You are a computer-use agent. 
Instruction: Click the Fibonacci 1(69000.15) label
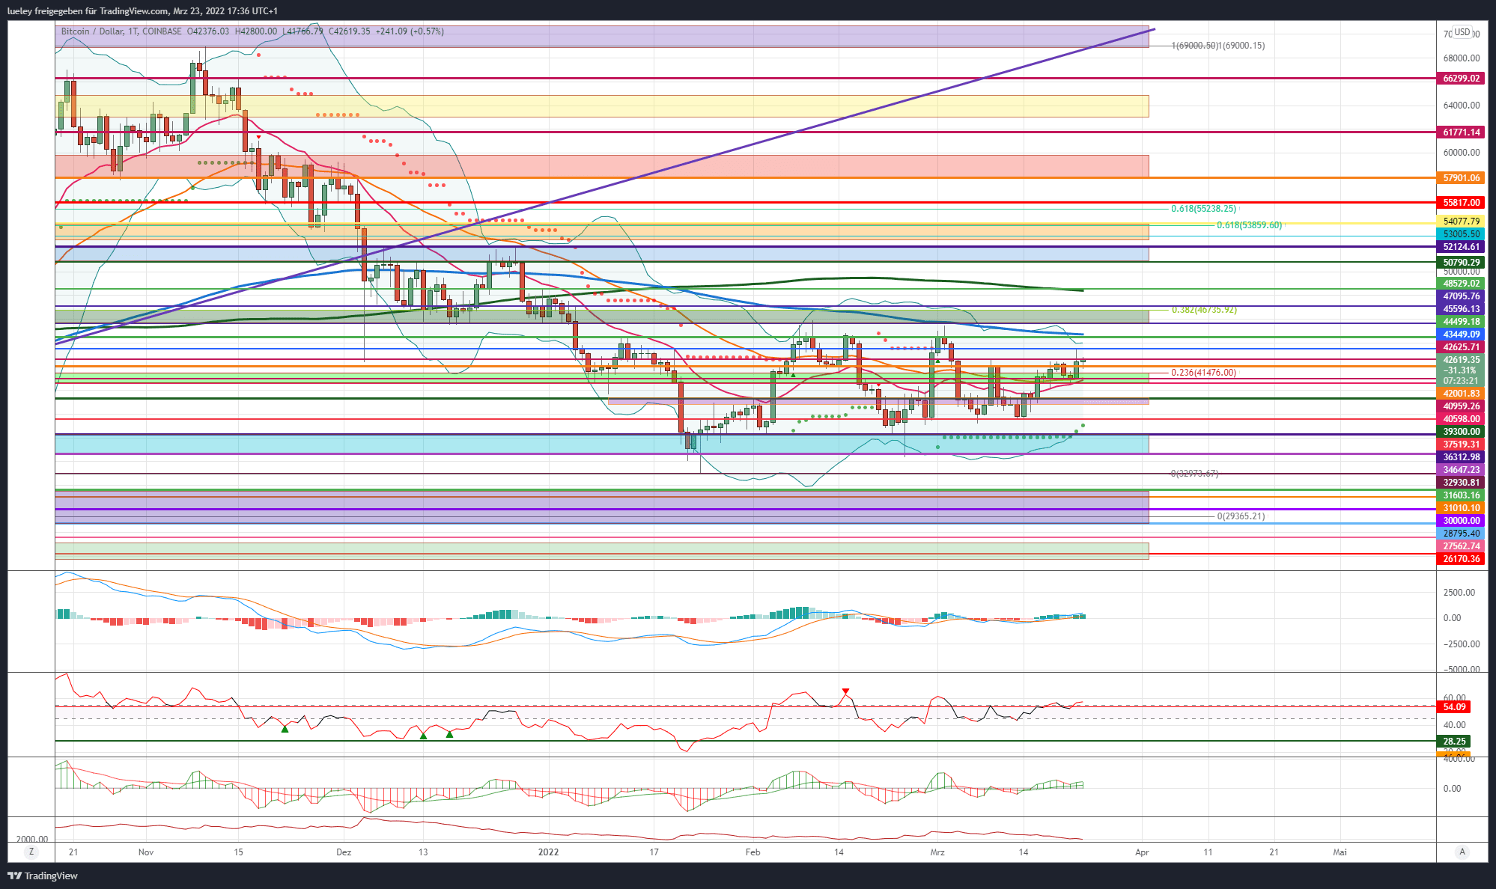tap(1241, 46)
